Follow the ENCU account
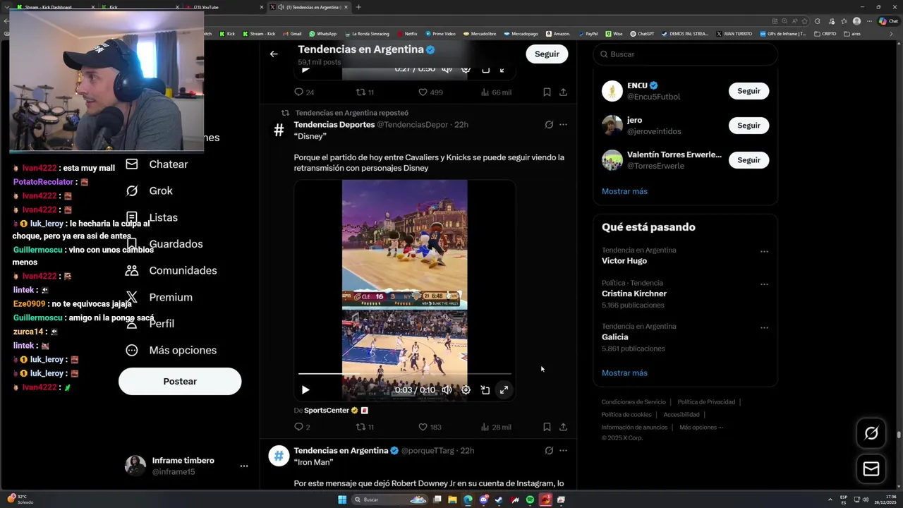Image resolution: width=903 pixels, height=508 pixels. click(x=749, y=91)
